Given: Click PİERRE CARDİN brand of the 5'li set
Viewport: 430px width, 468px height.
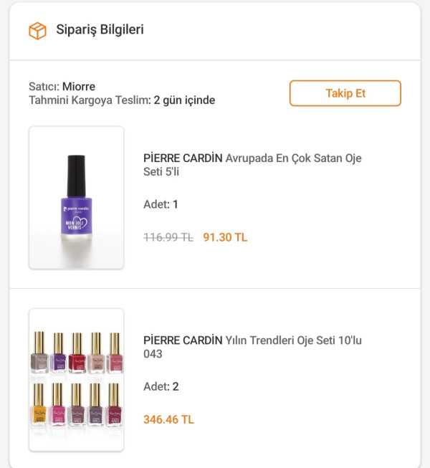Looking at the screenshot, I should 183,158.
